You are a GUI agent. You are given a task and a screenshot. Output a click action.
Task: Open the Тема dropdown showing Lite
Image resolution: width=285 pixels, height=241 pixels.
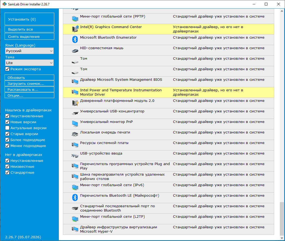(x=29, y=63)
